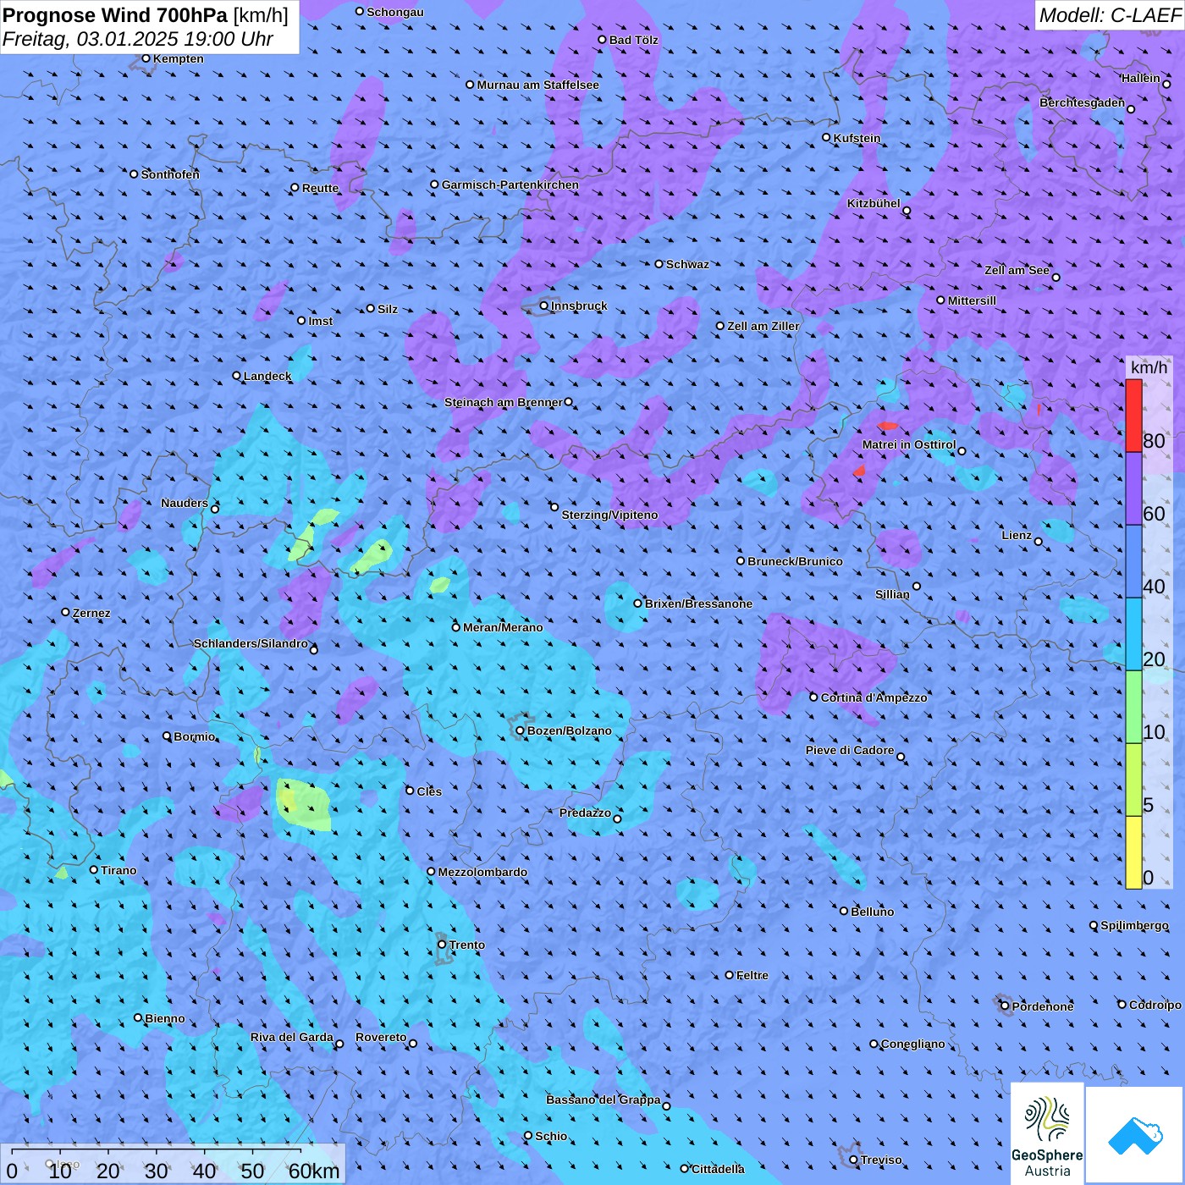This screenshot has height=1185, width=1185.
Task: Click the Bruneck/Brunico label
Action: point(795,561)
